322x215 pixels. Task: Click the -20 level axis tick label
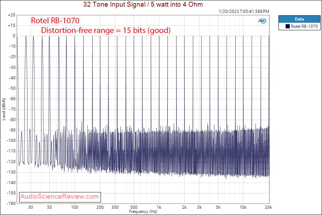click(x=12, y=57)
